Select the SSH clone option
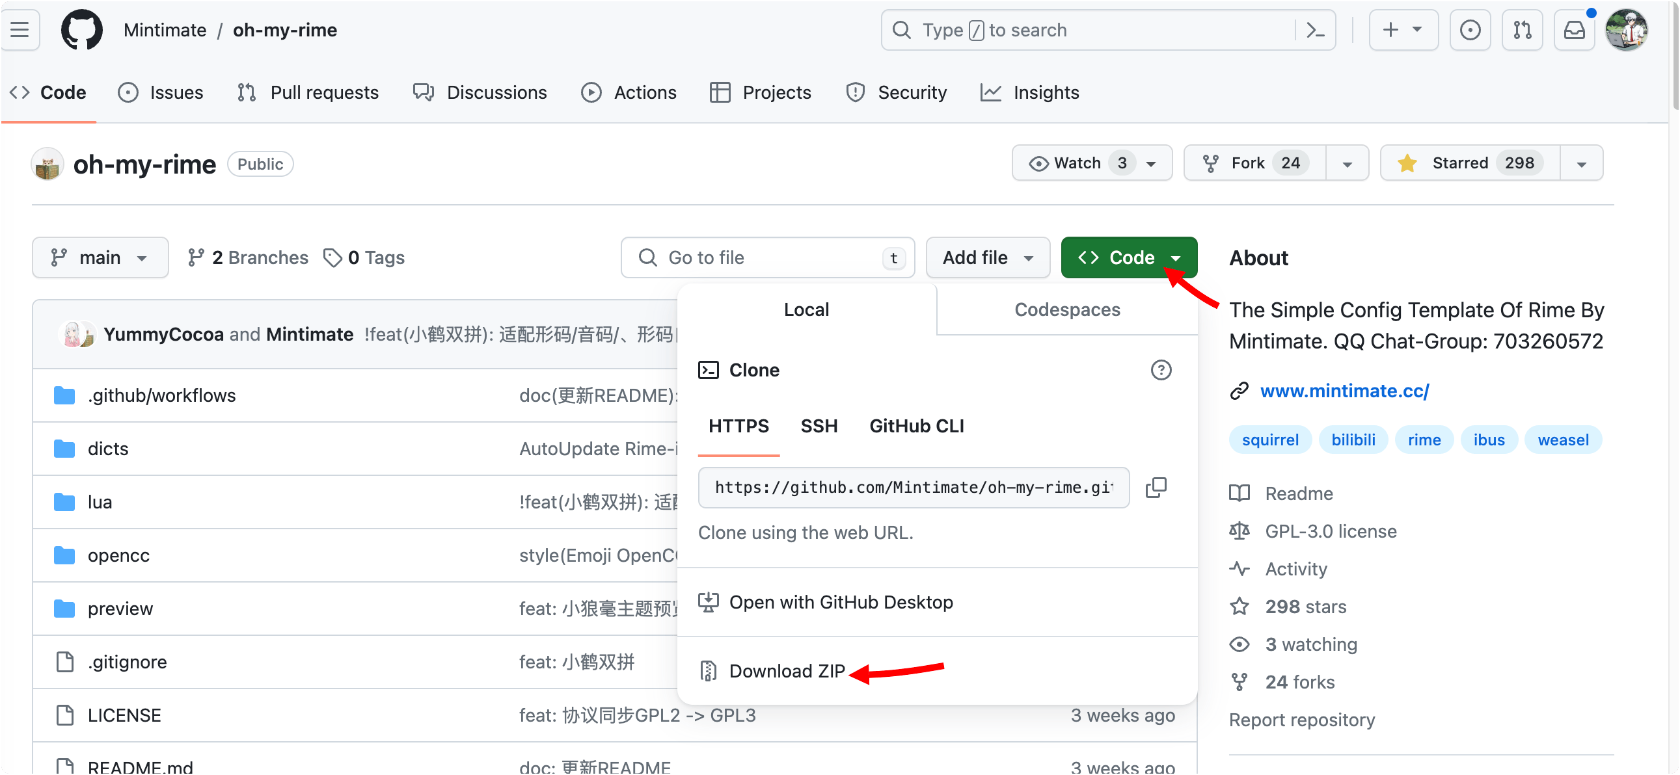The image size is (1680, 775). tap(819, 427)
